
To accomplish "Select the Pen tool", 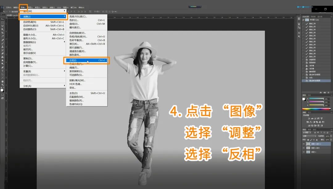I will 2,67.
